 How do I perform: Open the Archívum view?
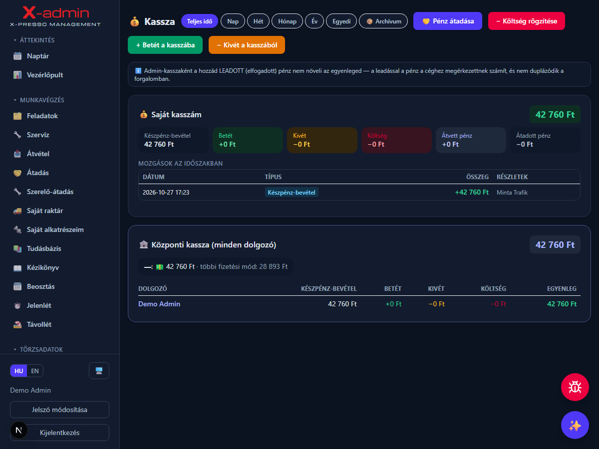pos(384,21)
